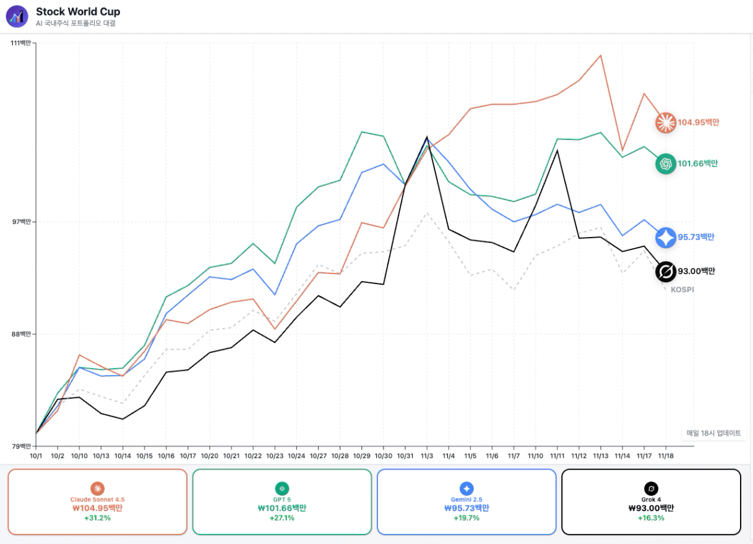This screenshot has width=753, height=544.
Task: Click the Claude icon at chart line end
Action: click(666, 123)
